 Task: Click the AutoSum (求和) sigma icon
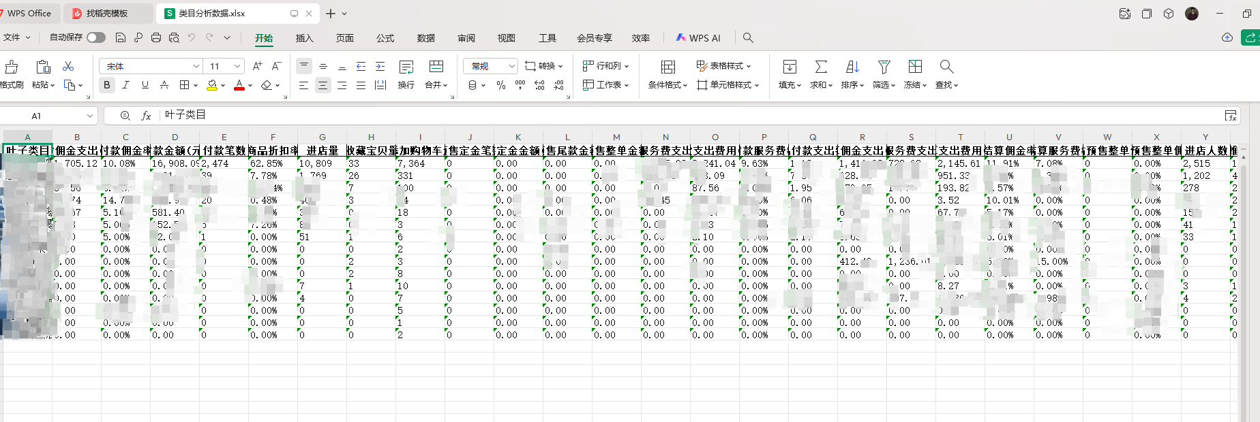821,67
